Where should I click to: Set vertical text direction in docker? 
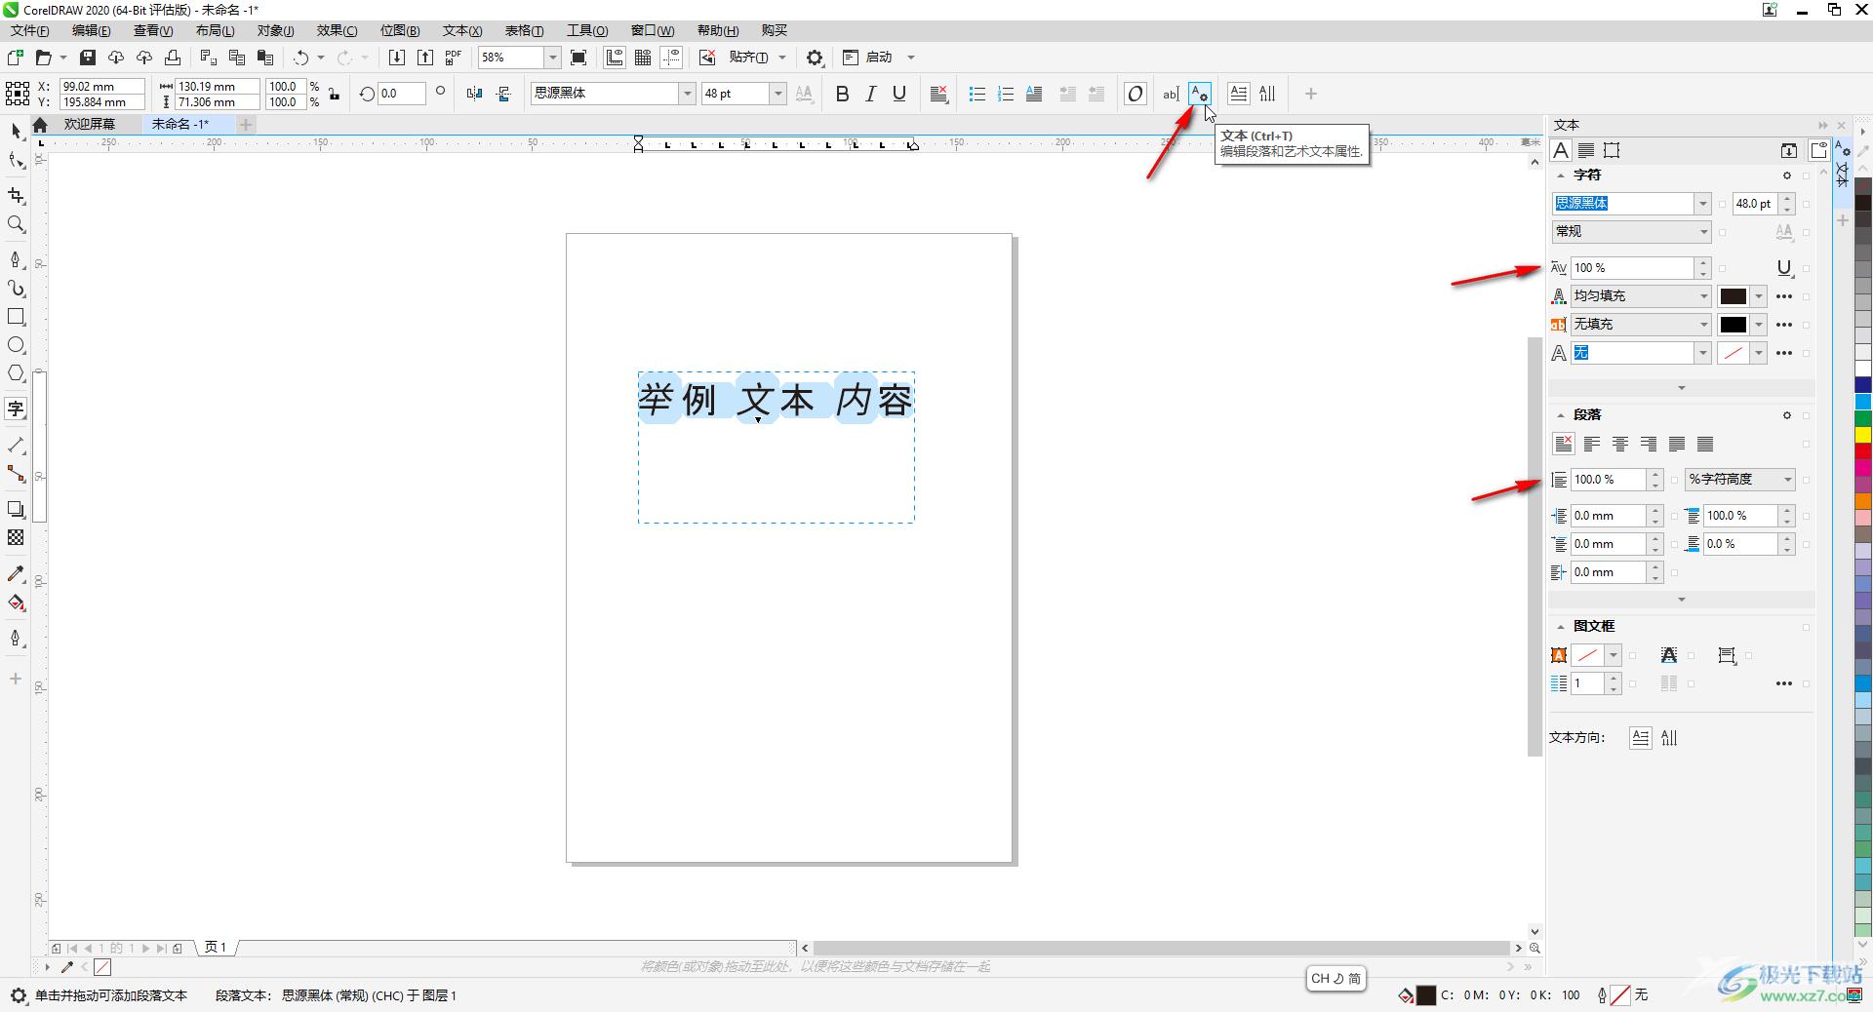pyautogui.click(x=1669, y=738)
